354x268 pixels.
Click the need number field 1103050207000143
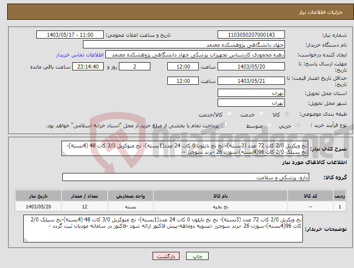[x=251, y=35]
